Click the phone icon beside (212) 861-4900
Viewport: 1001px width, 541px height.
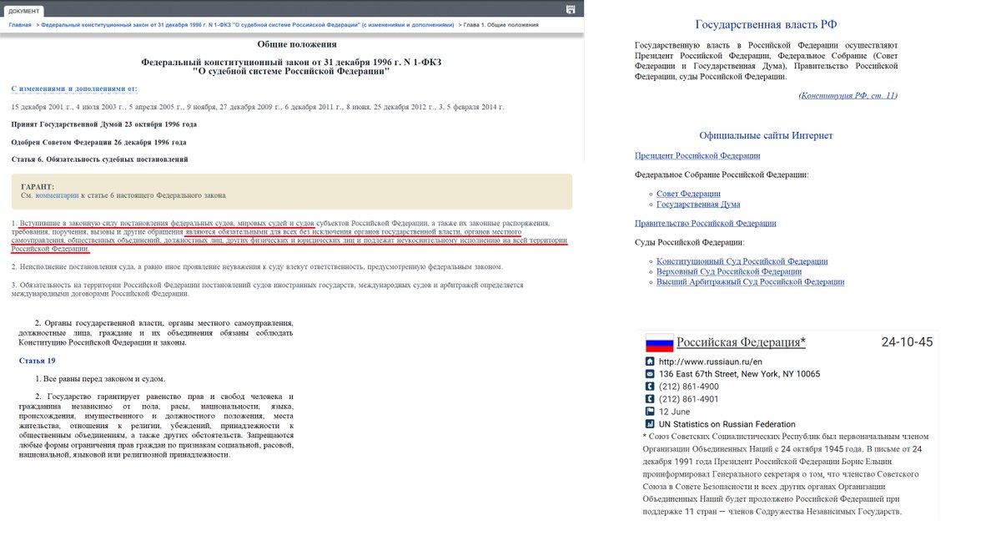650,387
